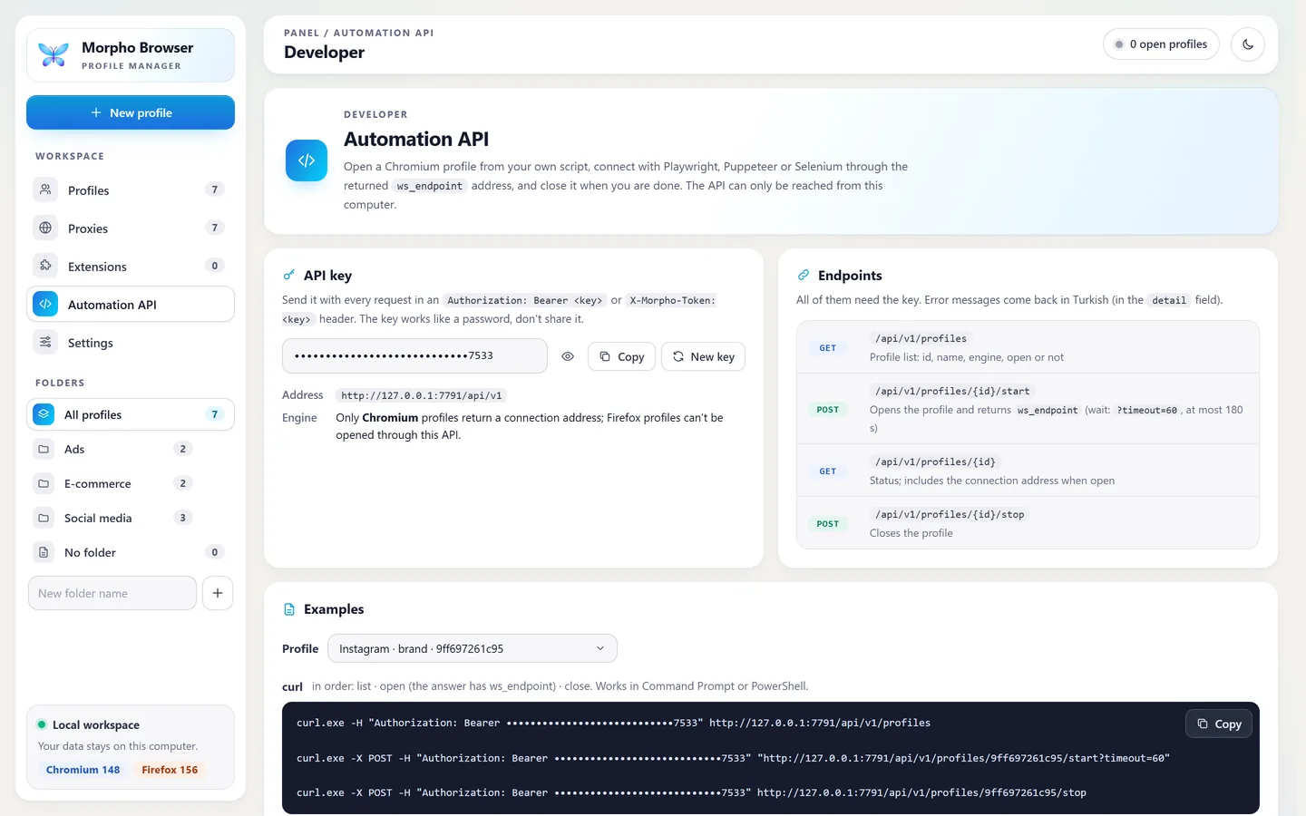Click the 0 open profiles indicator
Image resolution: width=1306 pixels, height=816 pixels.
pos(1161,44)
